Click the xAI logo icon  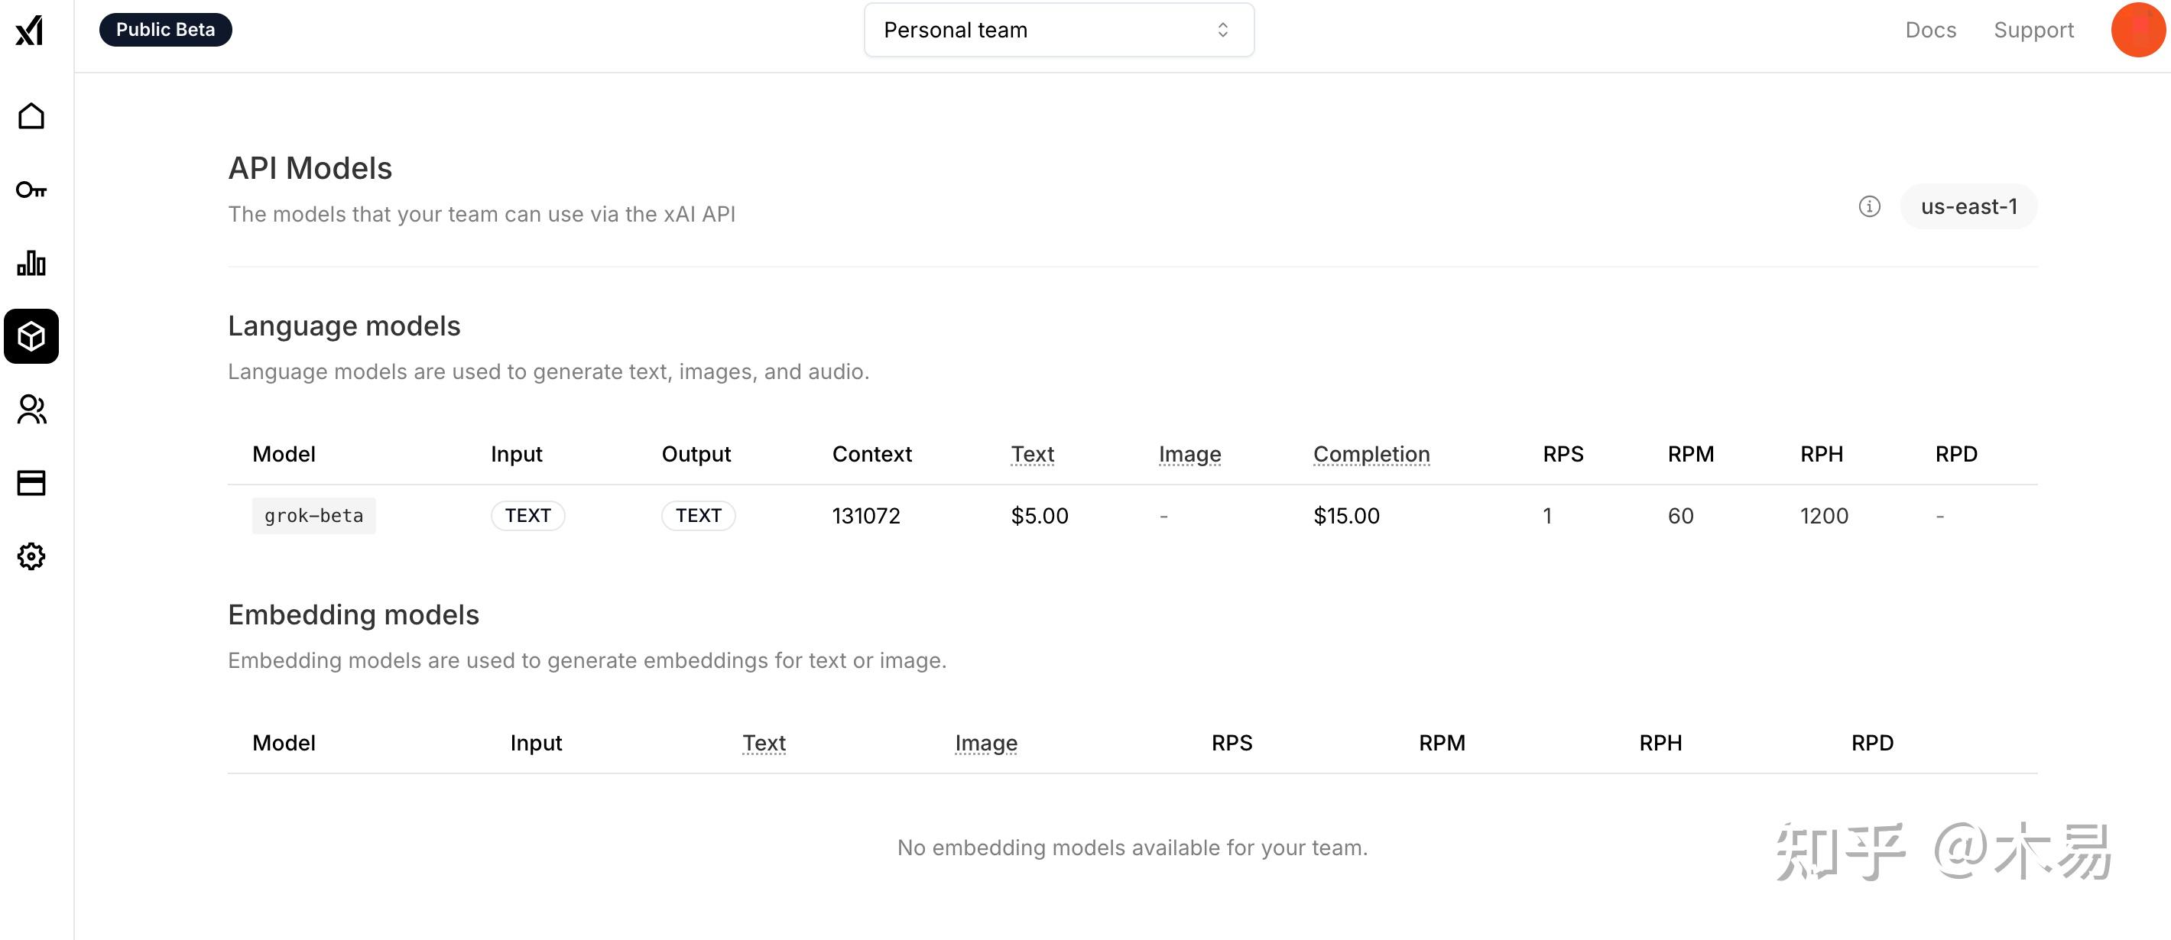click(30, 31)
